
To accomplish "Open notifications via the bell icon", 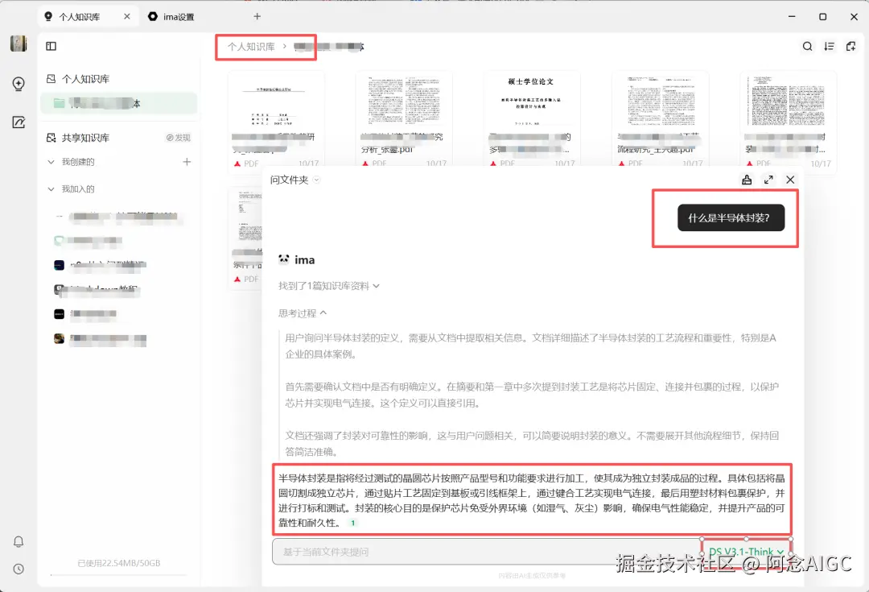I will (19, 543).
